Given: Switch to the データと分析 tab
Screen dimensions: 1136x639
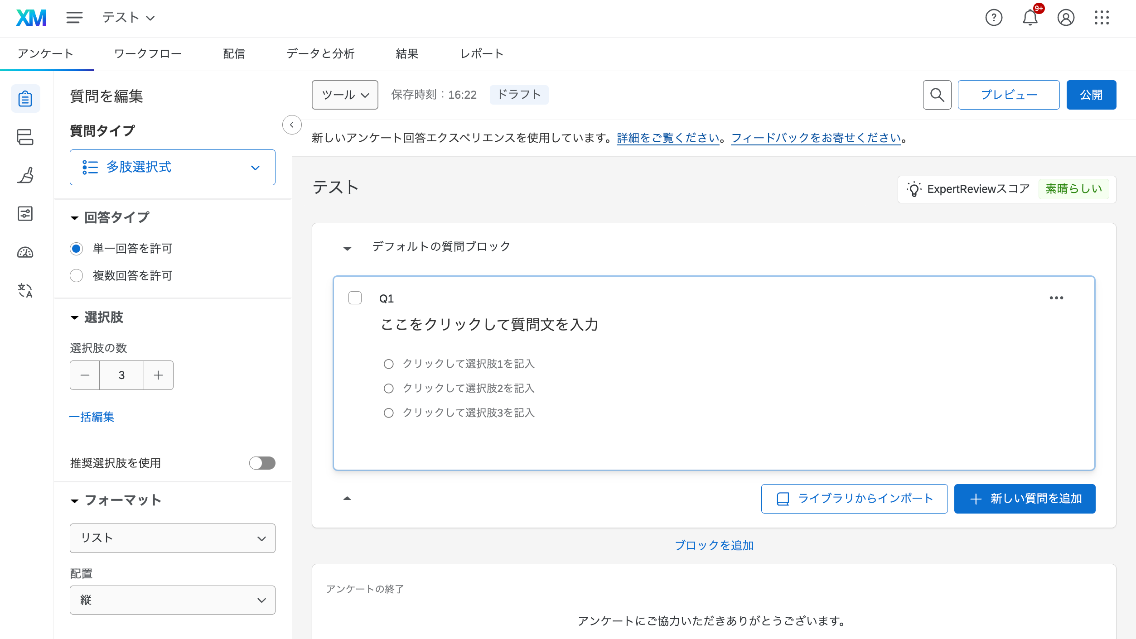Looking at the screenshot, I should (x=320, y=54).
